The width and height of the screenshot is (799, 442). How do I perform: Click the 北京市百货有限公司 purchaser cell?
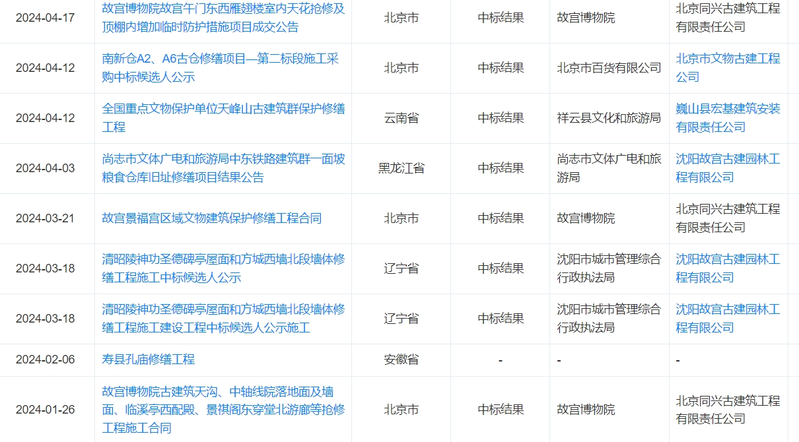[x=608, y=68]
